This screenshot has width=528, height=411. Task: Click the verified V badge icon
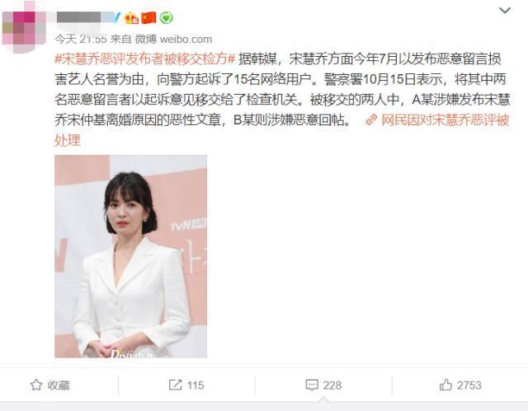(x=117, y=17)
